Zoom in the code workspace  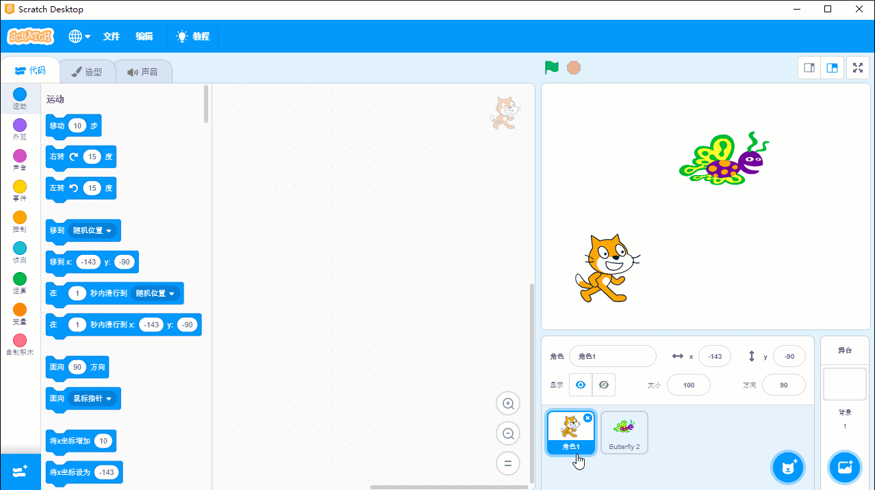coord(508,404)
